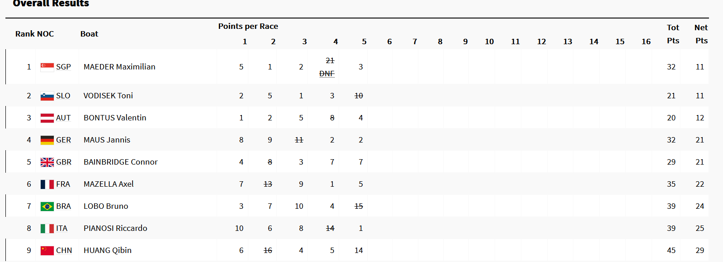723x262 pixels.
Task: Open the AUT country code link
Action: click(x=63, y=118)
